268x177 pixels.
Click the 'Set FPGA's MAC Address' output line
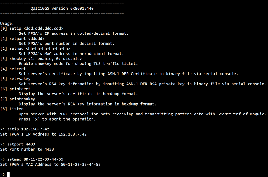(50, 165)
